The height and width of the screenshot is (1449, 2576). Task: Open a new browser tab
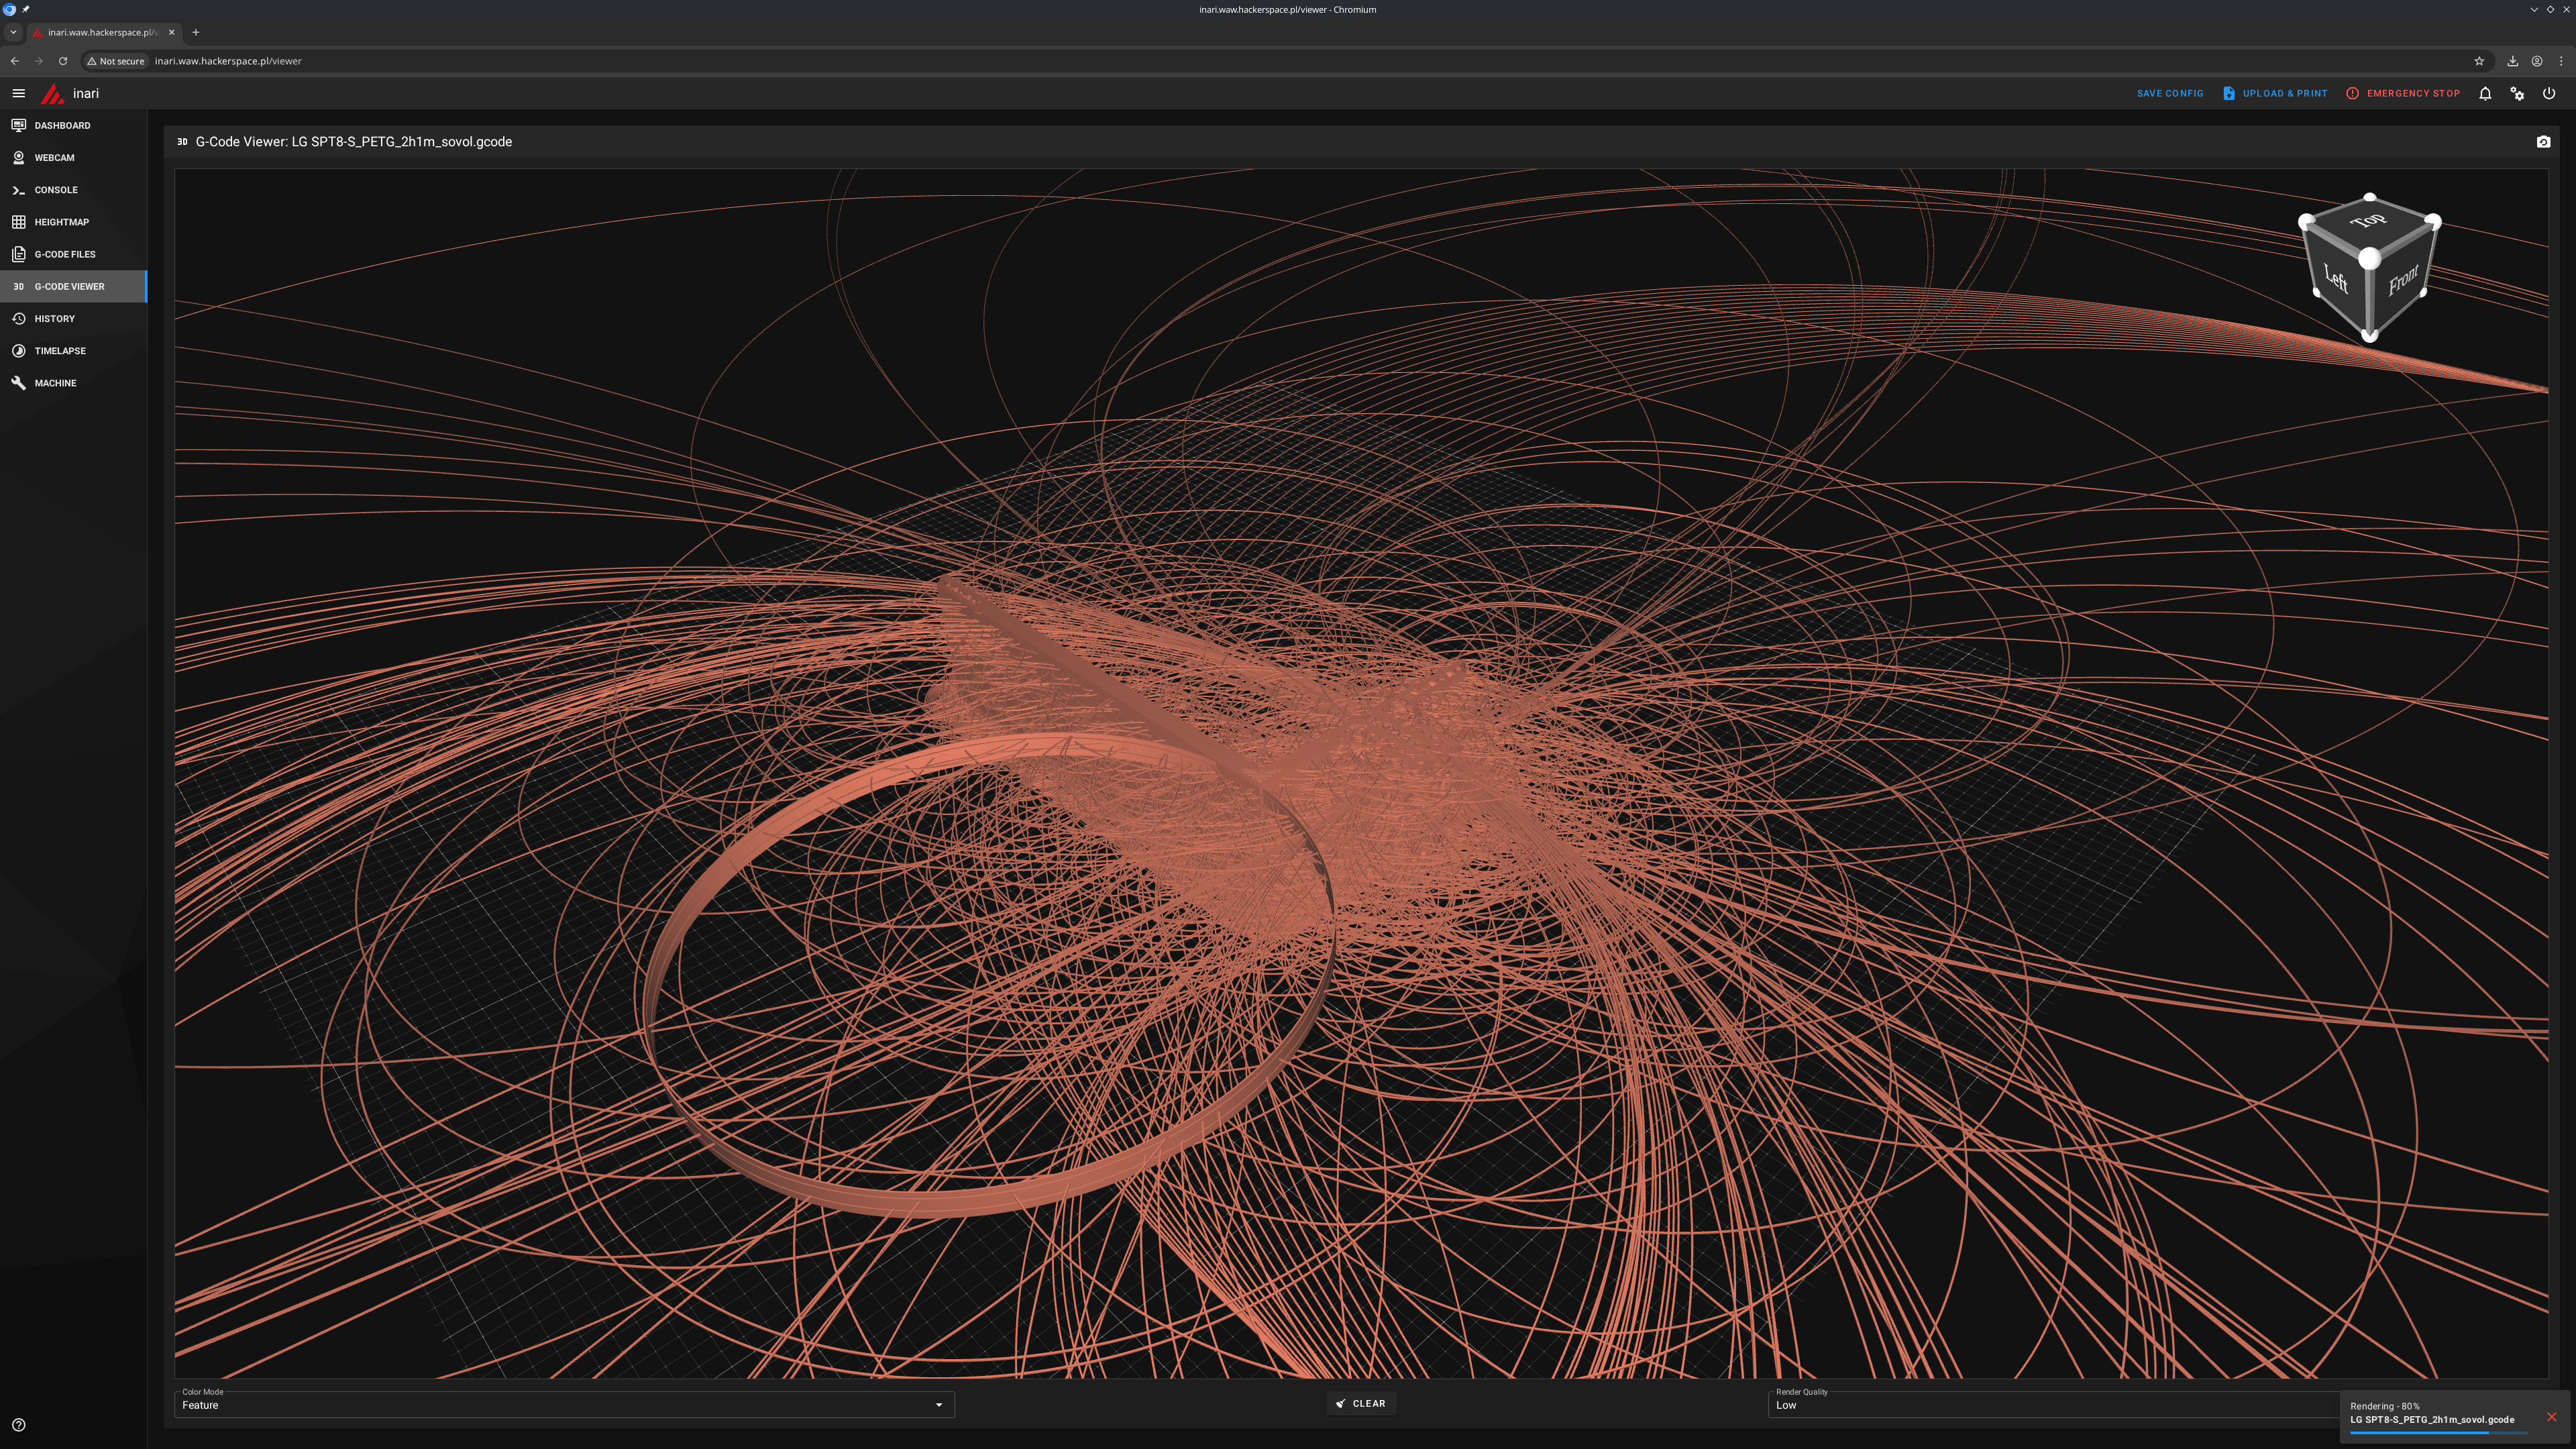pos(195,32)
